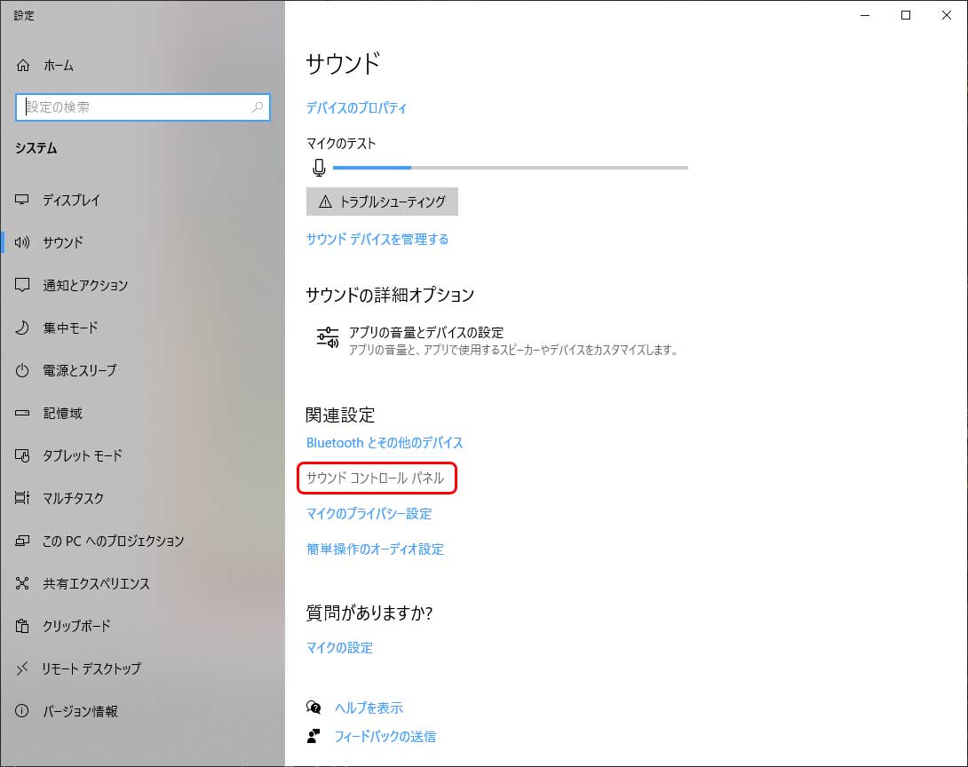Image resolution: width=968 pixels, height=767 pixels.
Task: Open アプリの音量とデバイスの設定
Action: pyautogui.click(x=497, y=341)
